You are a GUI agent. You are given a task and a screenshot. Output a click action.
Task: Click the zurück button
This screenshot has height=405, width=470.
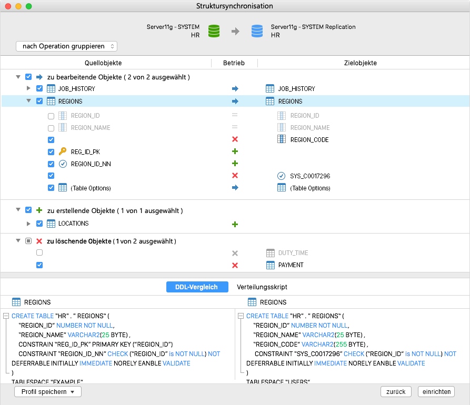396,391
